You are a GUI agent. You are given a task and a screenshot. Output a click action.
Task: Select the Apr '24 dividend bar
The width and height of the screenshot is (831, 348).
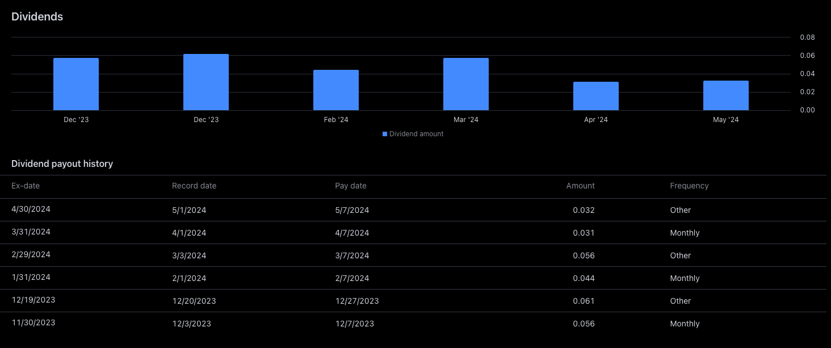pyautogui.click(x=595, y=95)
